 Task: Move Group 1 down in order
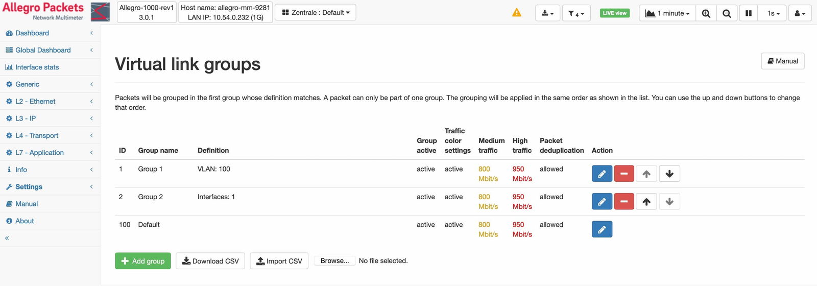pyautogui.click(x=669, y=174)
